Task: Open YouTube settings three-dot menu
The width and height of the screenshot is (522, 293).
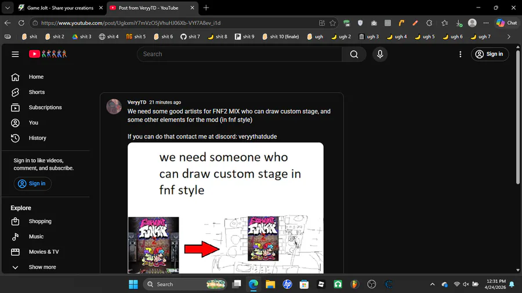Action: (461, 54)
